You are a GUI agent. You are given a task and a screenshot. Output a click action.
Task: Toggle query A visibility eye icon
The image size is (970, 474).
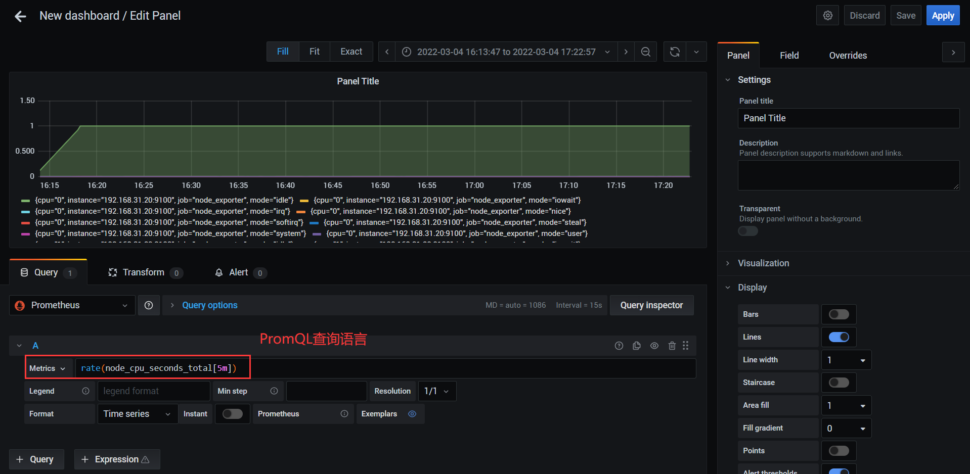(x=654, y=346)
